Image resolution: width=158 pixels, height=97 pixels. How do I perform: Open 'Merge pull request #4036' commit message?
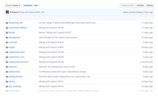51,86
